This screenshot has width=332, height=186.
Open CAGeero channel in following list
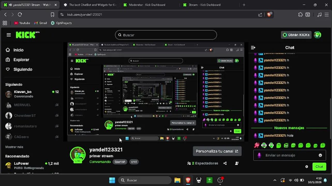(x=32, y=137)
